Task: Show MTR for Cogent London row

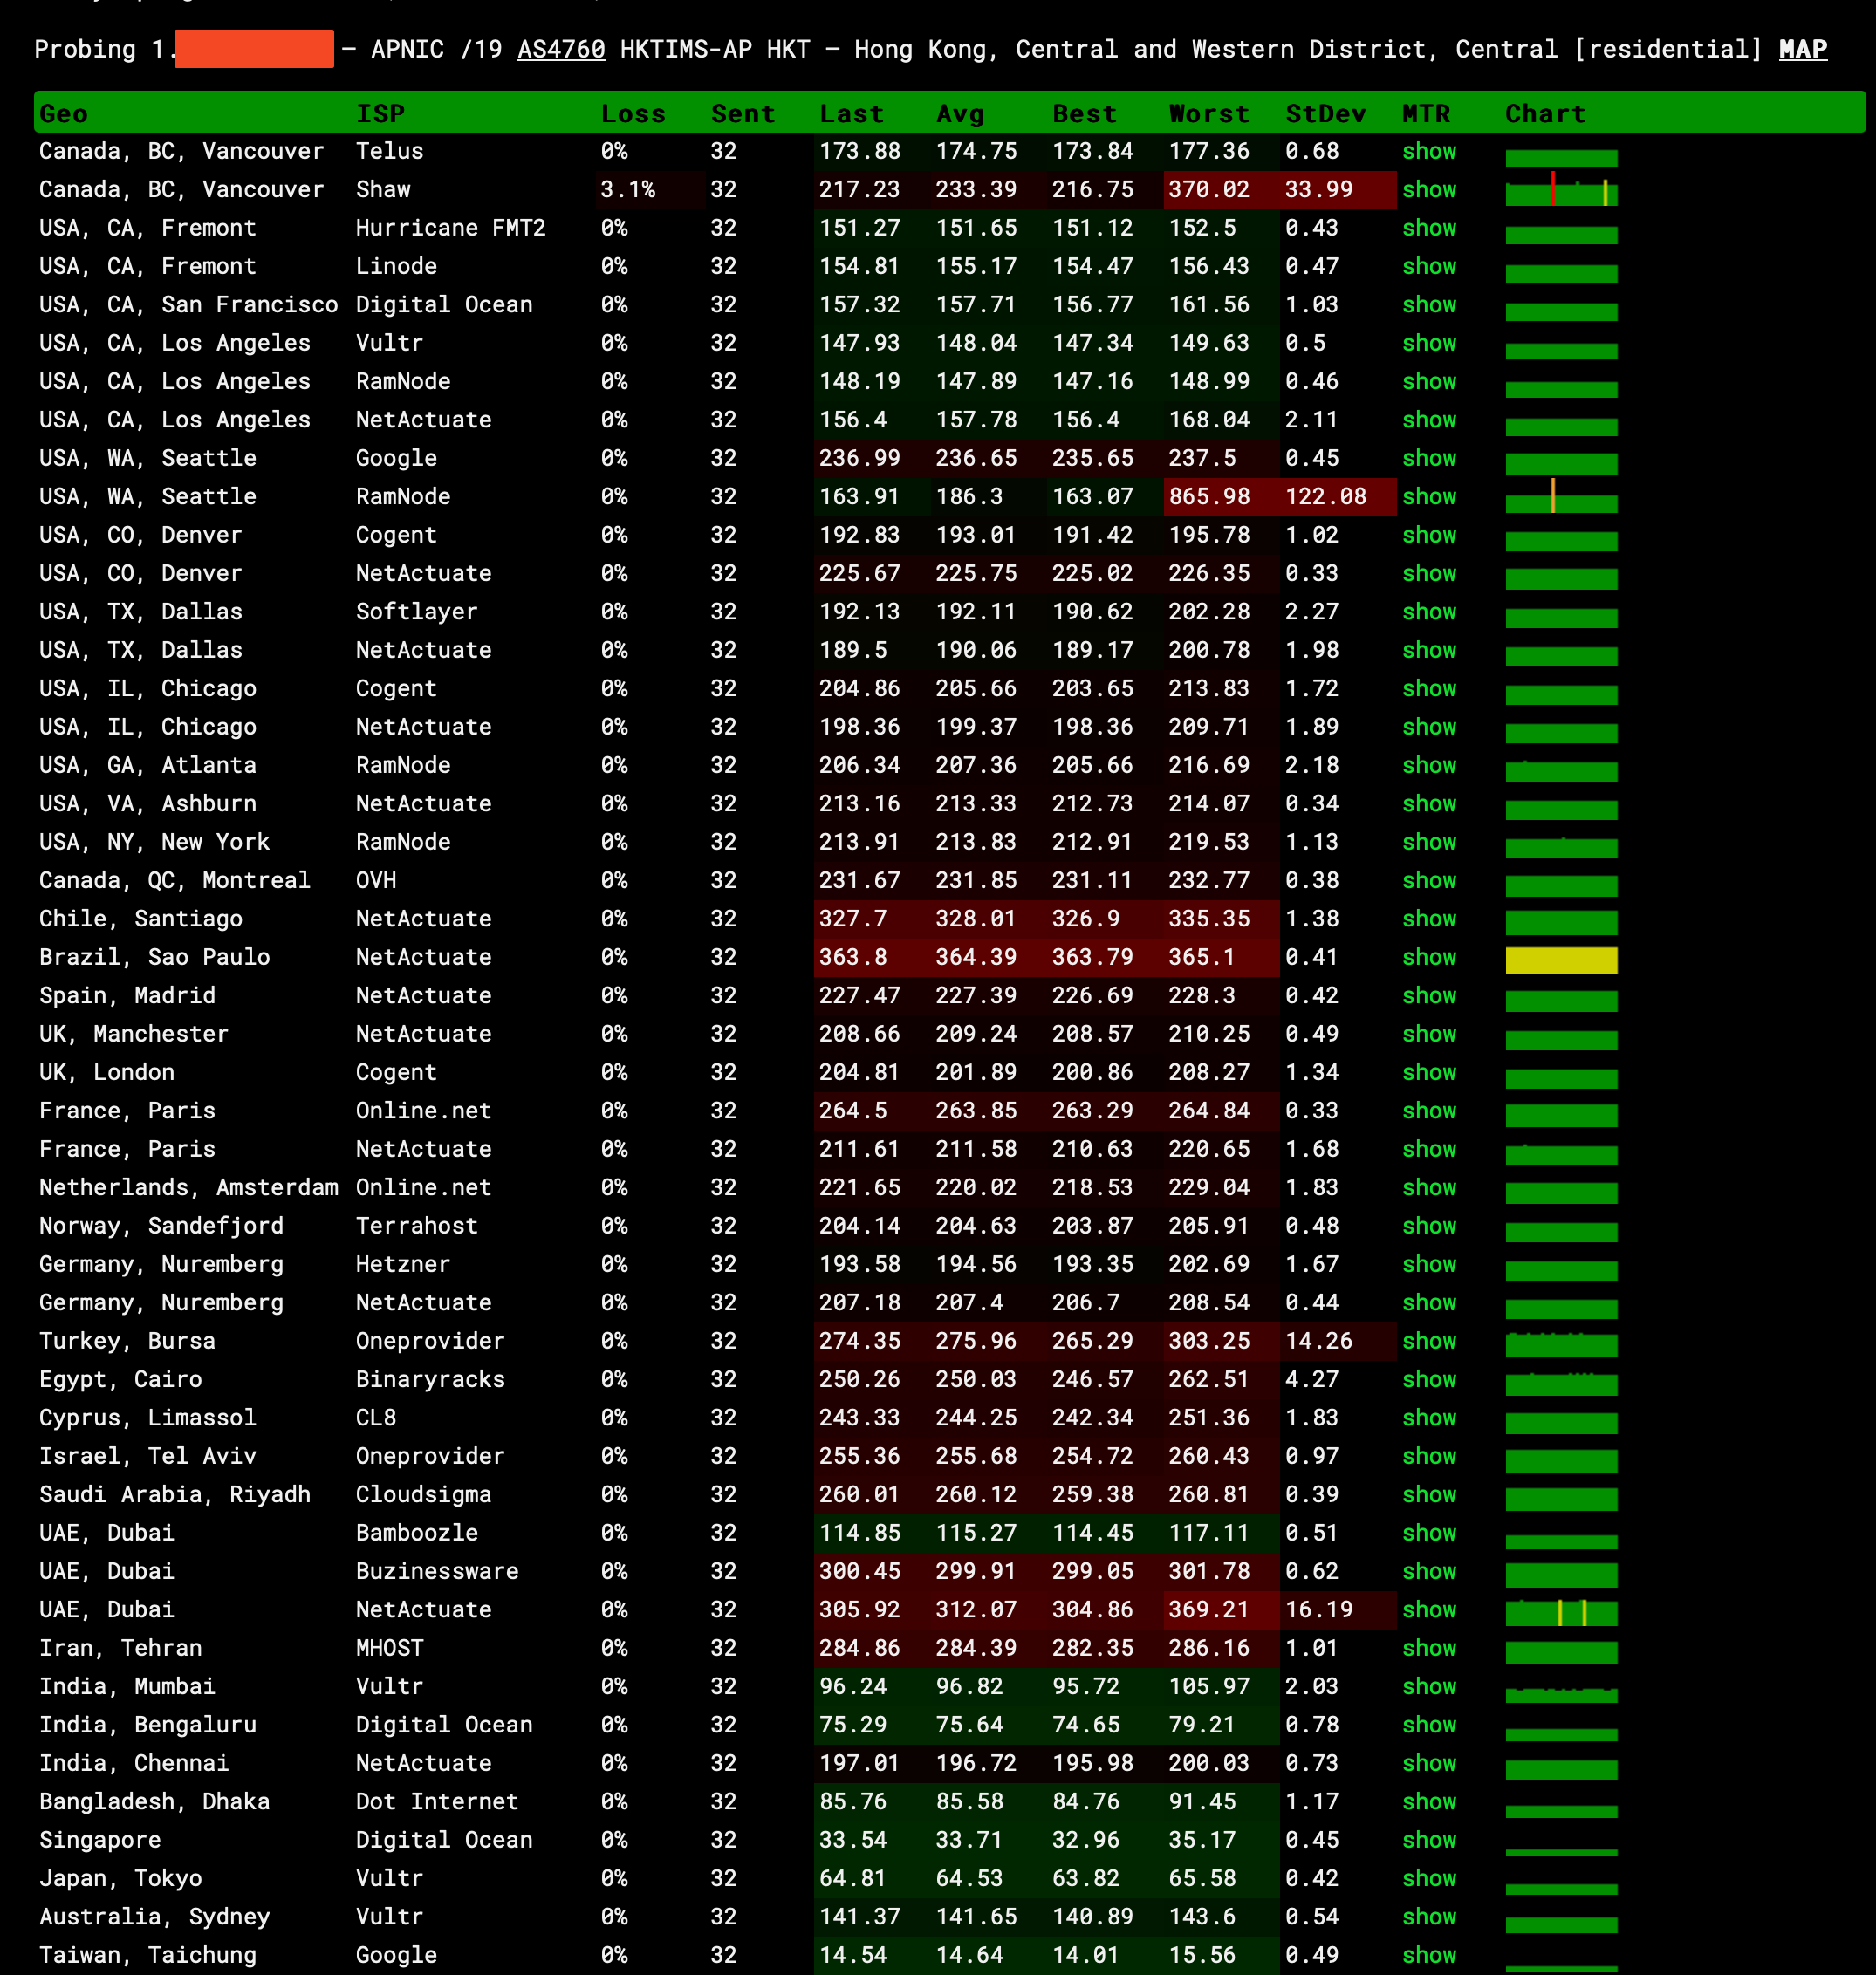Action: (x=1429, y=1072)
